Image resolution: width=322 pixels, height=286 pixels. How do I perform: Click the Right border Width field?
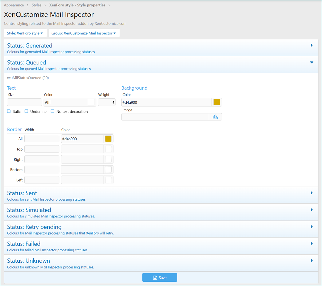tap(42, 159)
